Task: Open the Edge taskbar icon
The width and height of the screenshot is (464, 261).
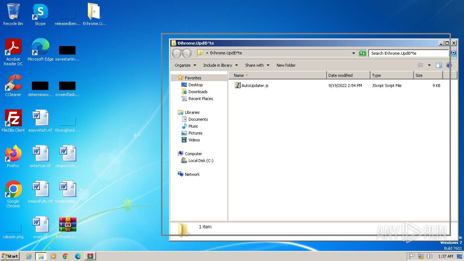Action: pos(78,256)
